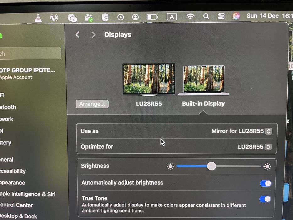The image size is (293, 220).
Task: Open the uTorrent menu bar icon
Action: tap(54, 18)
